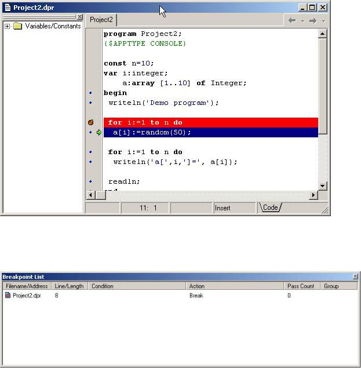Click the 'readln;' code line

click(x=124, y=181)
